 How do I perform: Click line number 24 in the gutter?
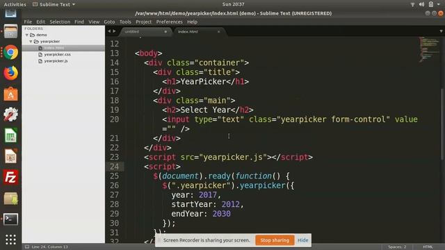coord(114,167)
